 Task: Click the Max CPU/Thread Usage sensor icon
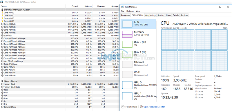tap(2, 61)
